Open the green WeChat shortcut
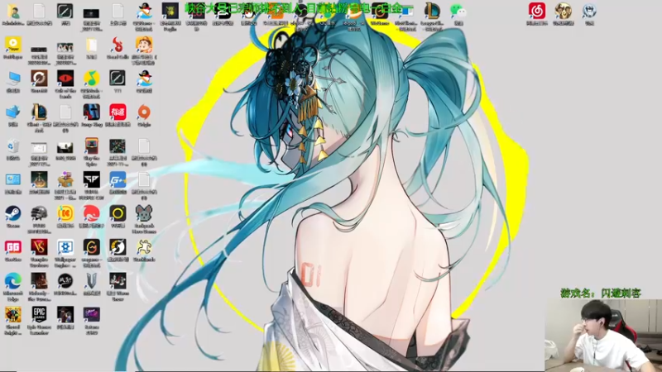The height and width of the screenshot is (372, 662). [x=458, y=13]
